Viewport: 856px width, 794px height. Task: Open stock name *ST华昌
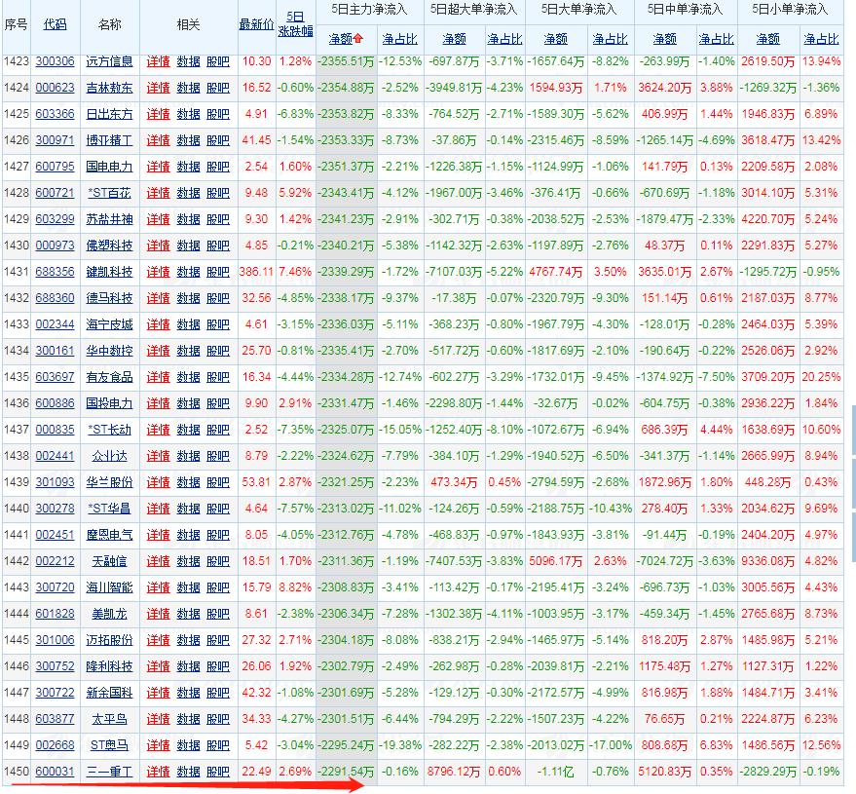tap(109, 509)
